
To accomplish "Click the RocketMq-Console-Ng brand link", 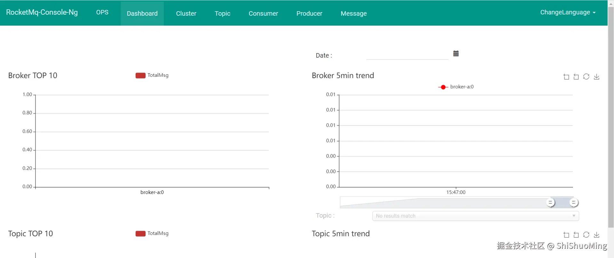I will click(x=42, y=12).
